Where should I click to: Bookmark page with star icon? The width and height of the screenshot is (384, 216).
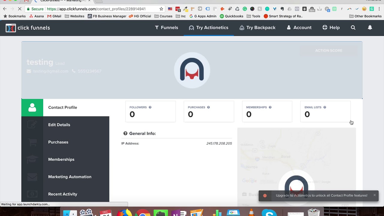coord(161,9)
